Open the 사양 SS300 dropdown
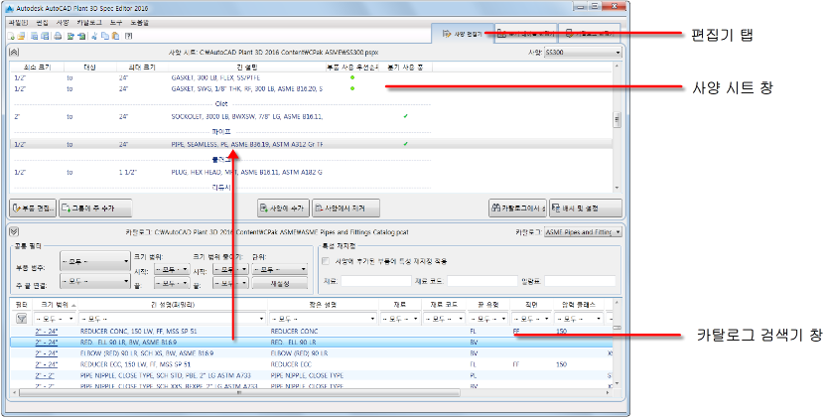826x418 pixels. point(582,53)
